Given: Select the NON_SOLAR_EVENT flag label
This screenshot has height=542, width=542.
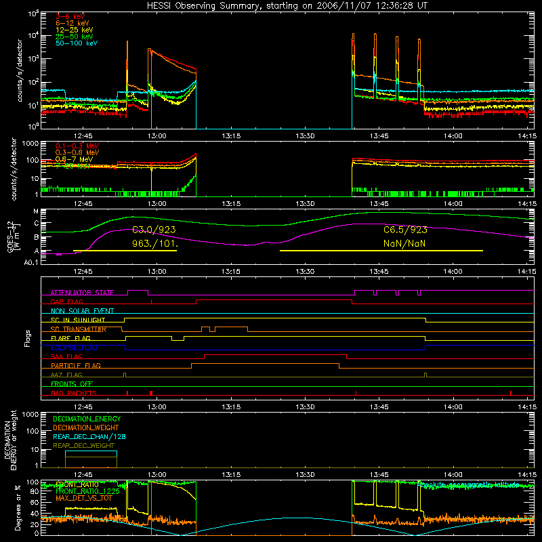Looking at the screenshot, I should (82, 311).
